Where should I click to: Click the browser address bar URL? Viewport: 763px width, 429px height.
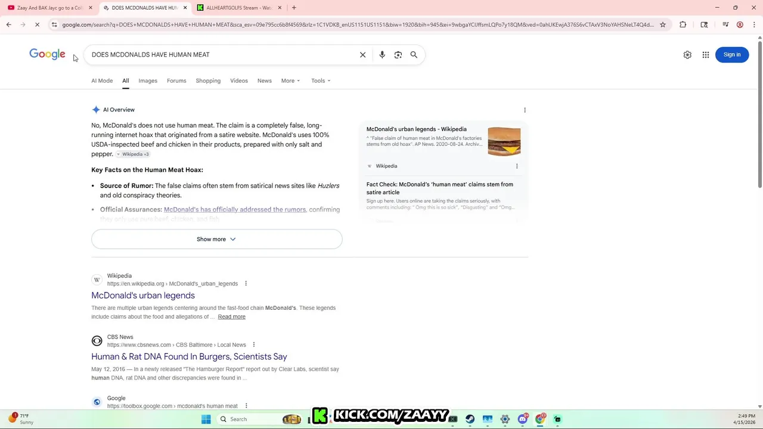(358, 24)
